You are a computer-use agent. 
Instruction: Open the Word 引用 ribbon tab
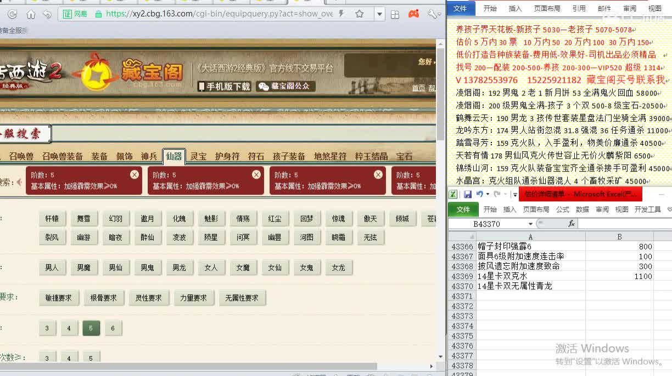tap(579, 8)
